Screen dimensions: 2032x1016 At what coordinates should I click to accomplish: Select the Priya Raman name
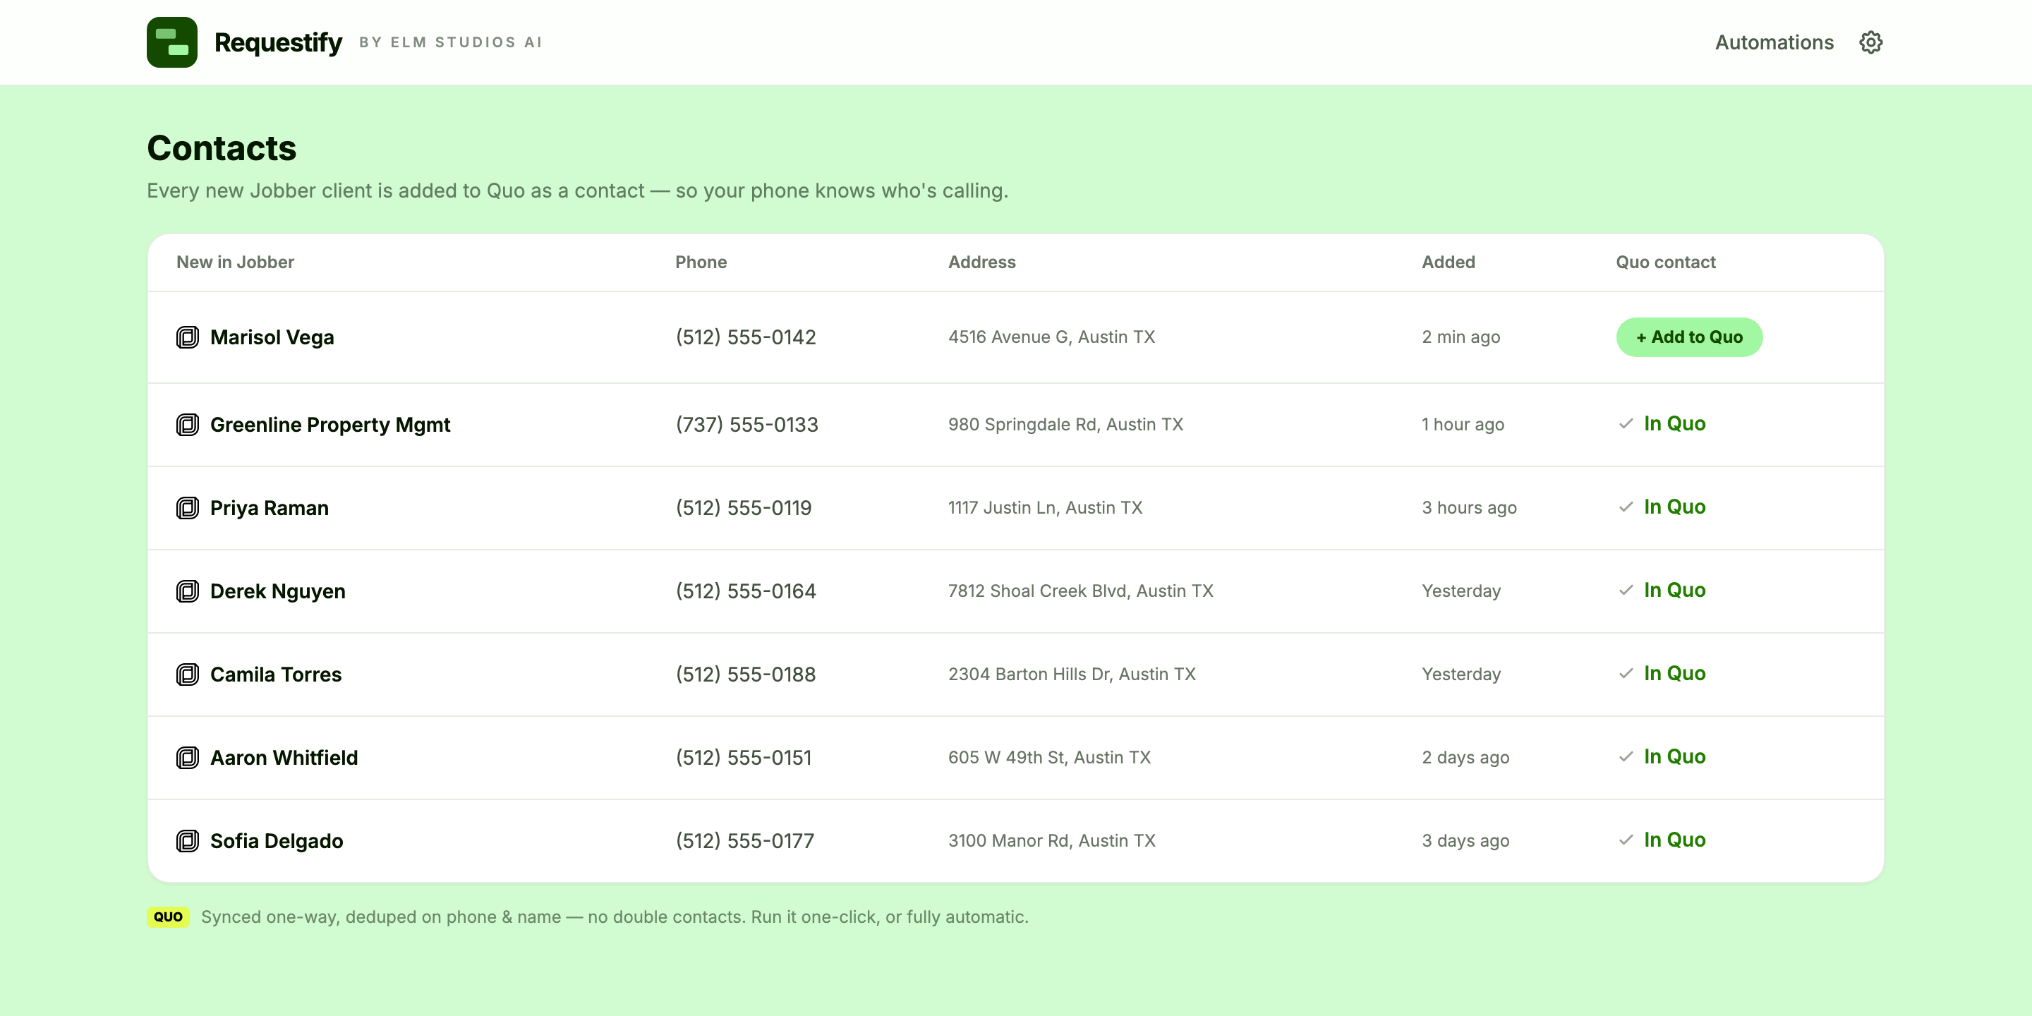(269, 508)
